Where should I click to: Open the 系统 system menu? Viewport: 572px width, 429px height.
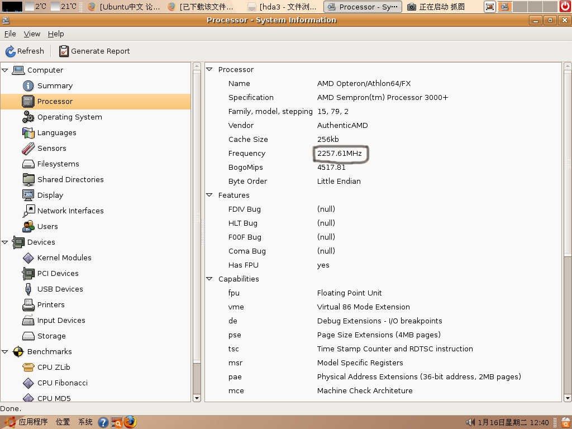85,422
